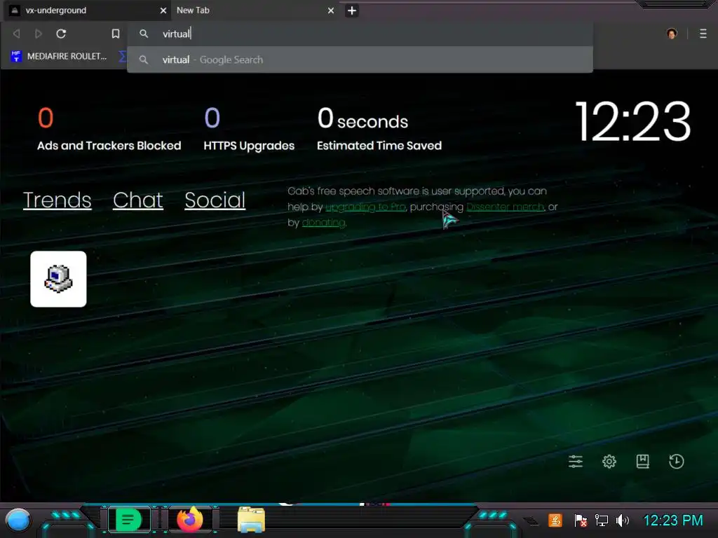Click the orange Java tray icon

tap(555, 520)
